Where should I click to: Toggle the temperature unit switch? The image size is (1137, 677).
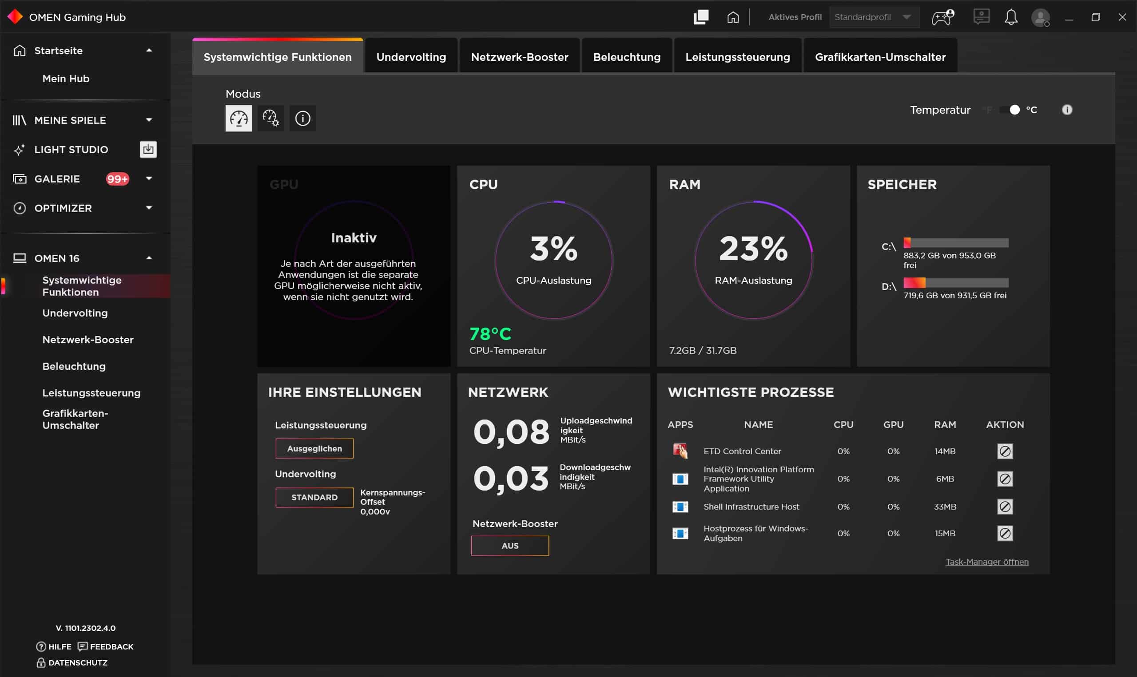(1009, 110)
